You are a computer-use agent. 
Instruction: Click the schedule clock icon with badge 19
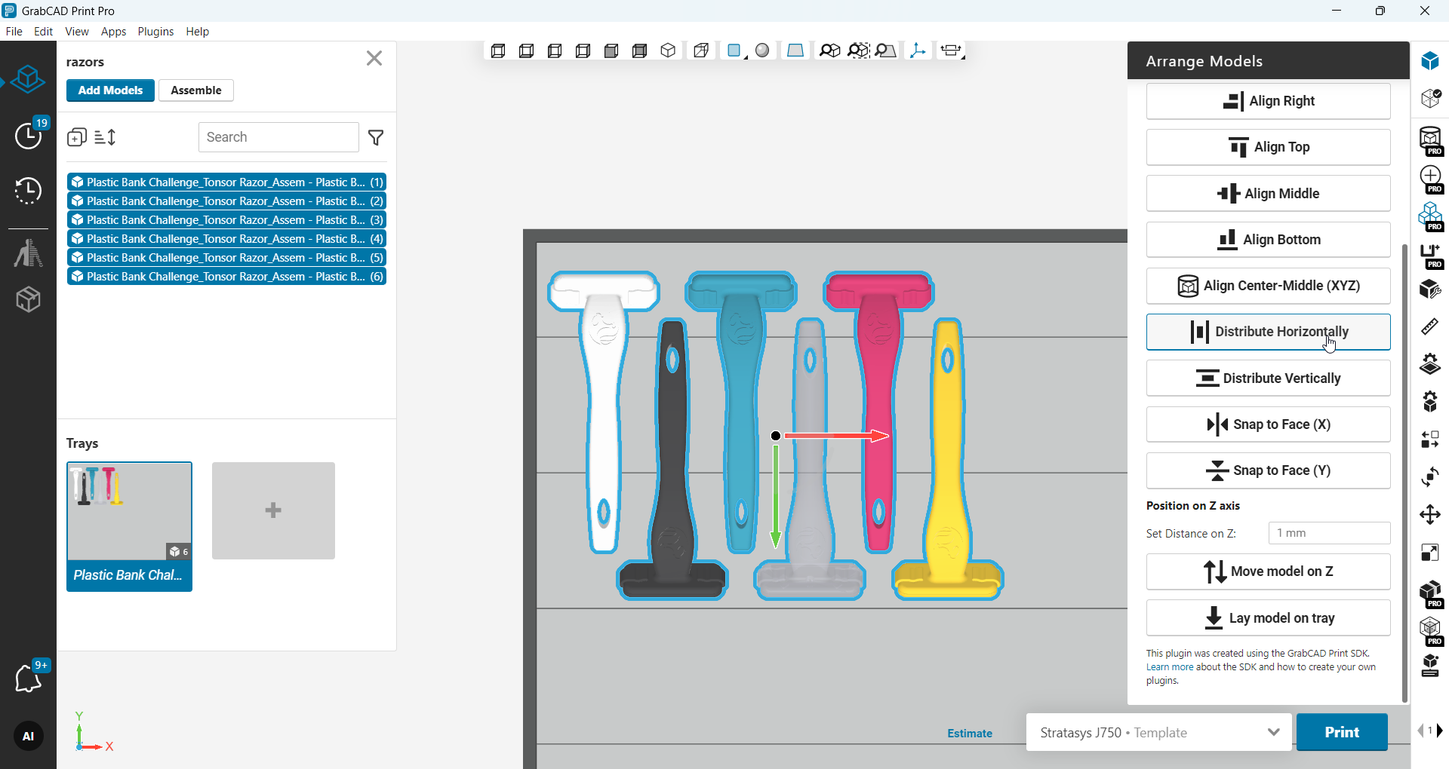29,136
